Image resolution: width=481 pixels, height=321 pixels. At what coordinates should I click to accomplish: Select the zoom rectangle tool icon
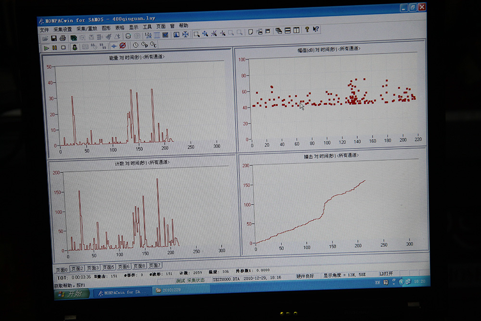[x=196, y=34]
